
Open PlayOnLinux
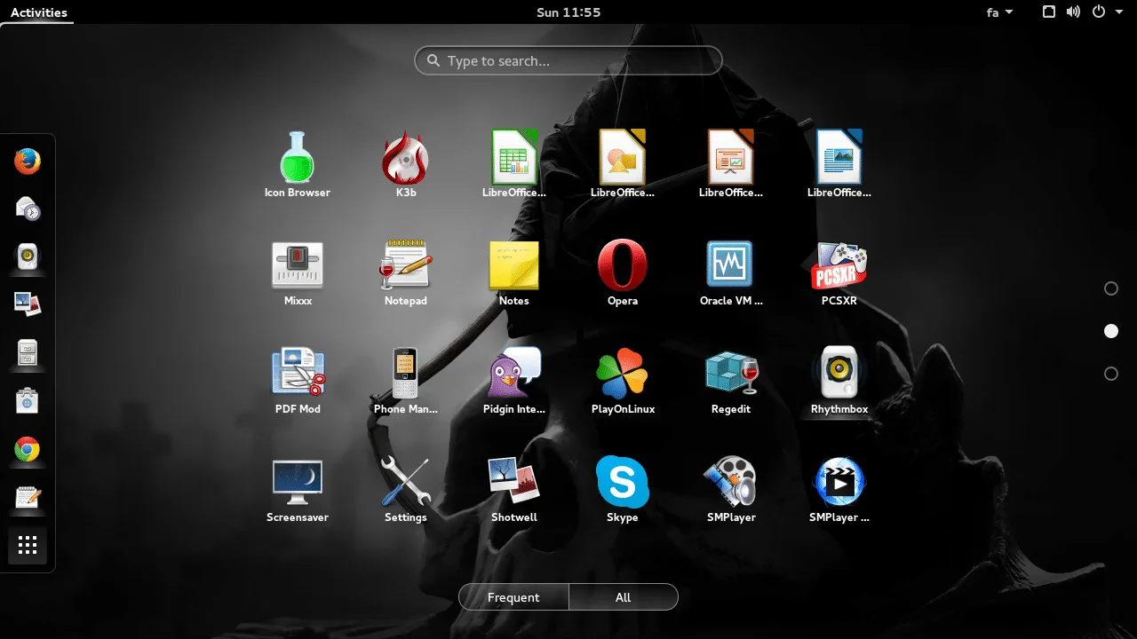pyautogui.click(x=622, y=381)
